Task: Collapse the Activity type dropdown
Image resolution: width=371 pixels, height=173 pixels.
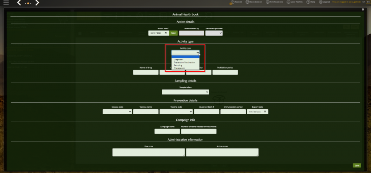Action: pos(185,53)
